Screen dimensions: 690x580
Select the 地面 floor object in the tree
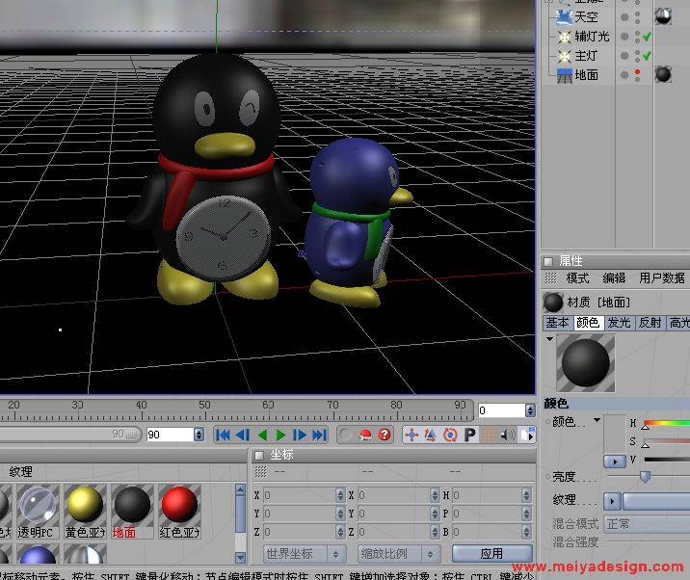[586, 74]
